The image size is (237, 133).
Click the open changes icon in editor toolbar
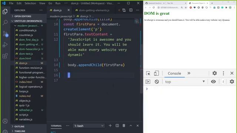124,10
